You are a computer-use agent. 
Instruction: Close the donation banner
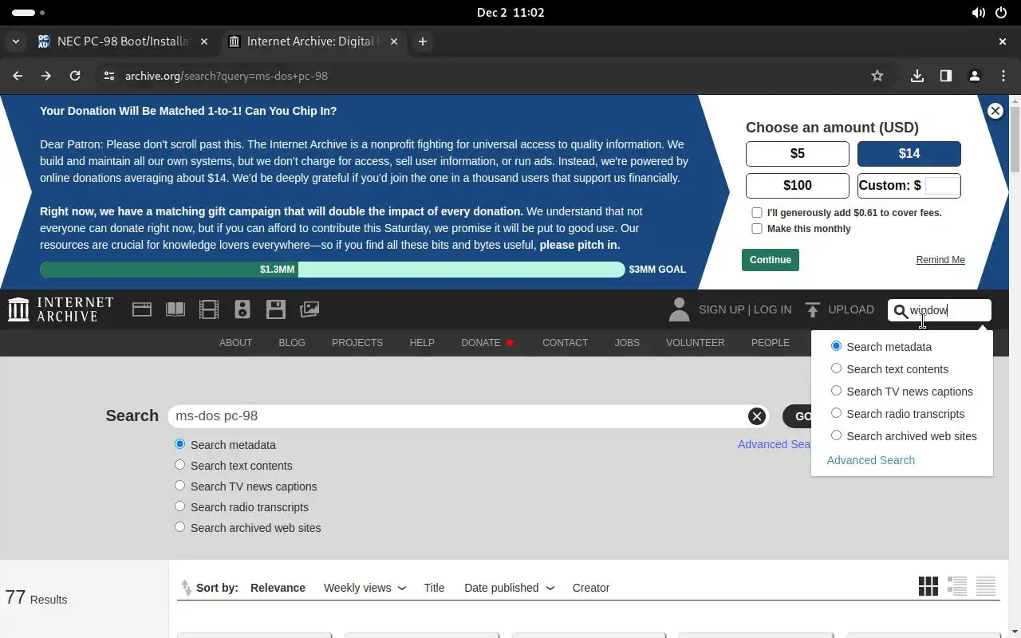point(995,111)
